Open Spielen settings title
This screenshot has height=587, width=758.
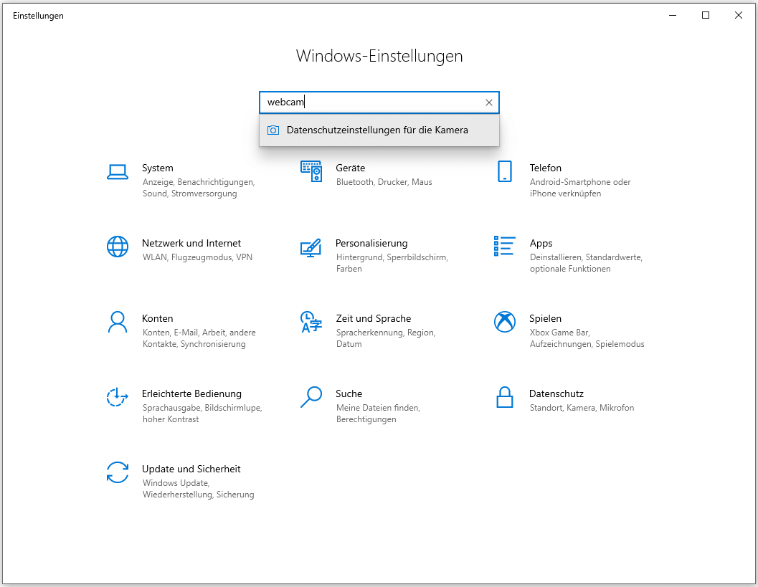[545, 319]
